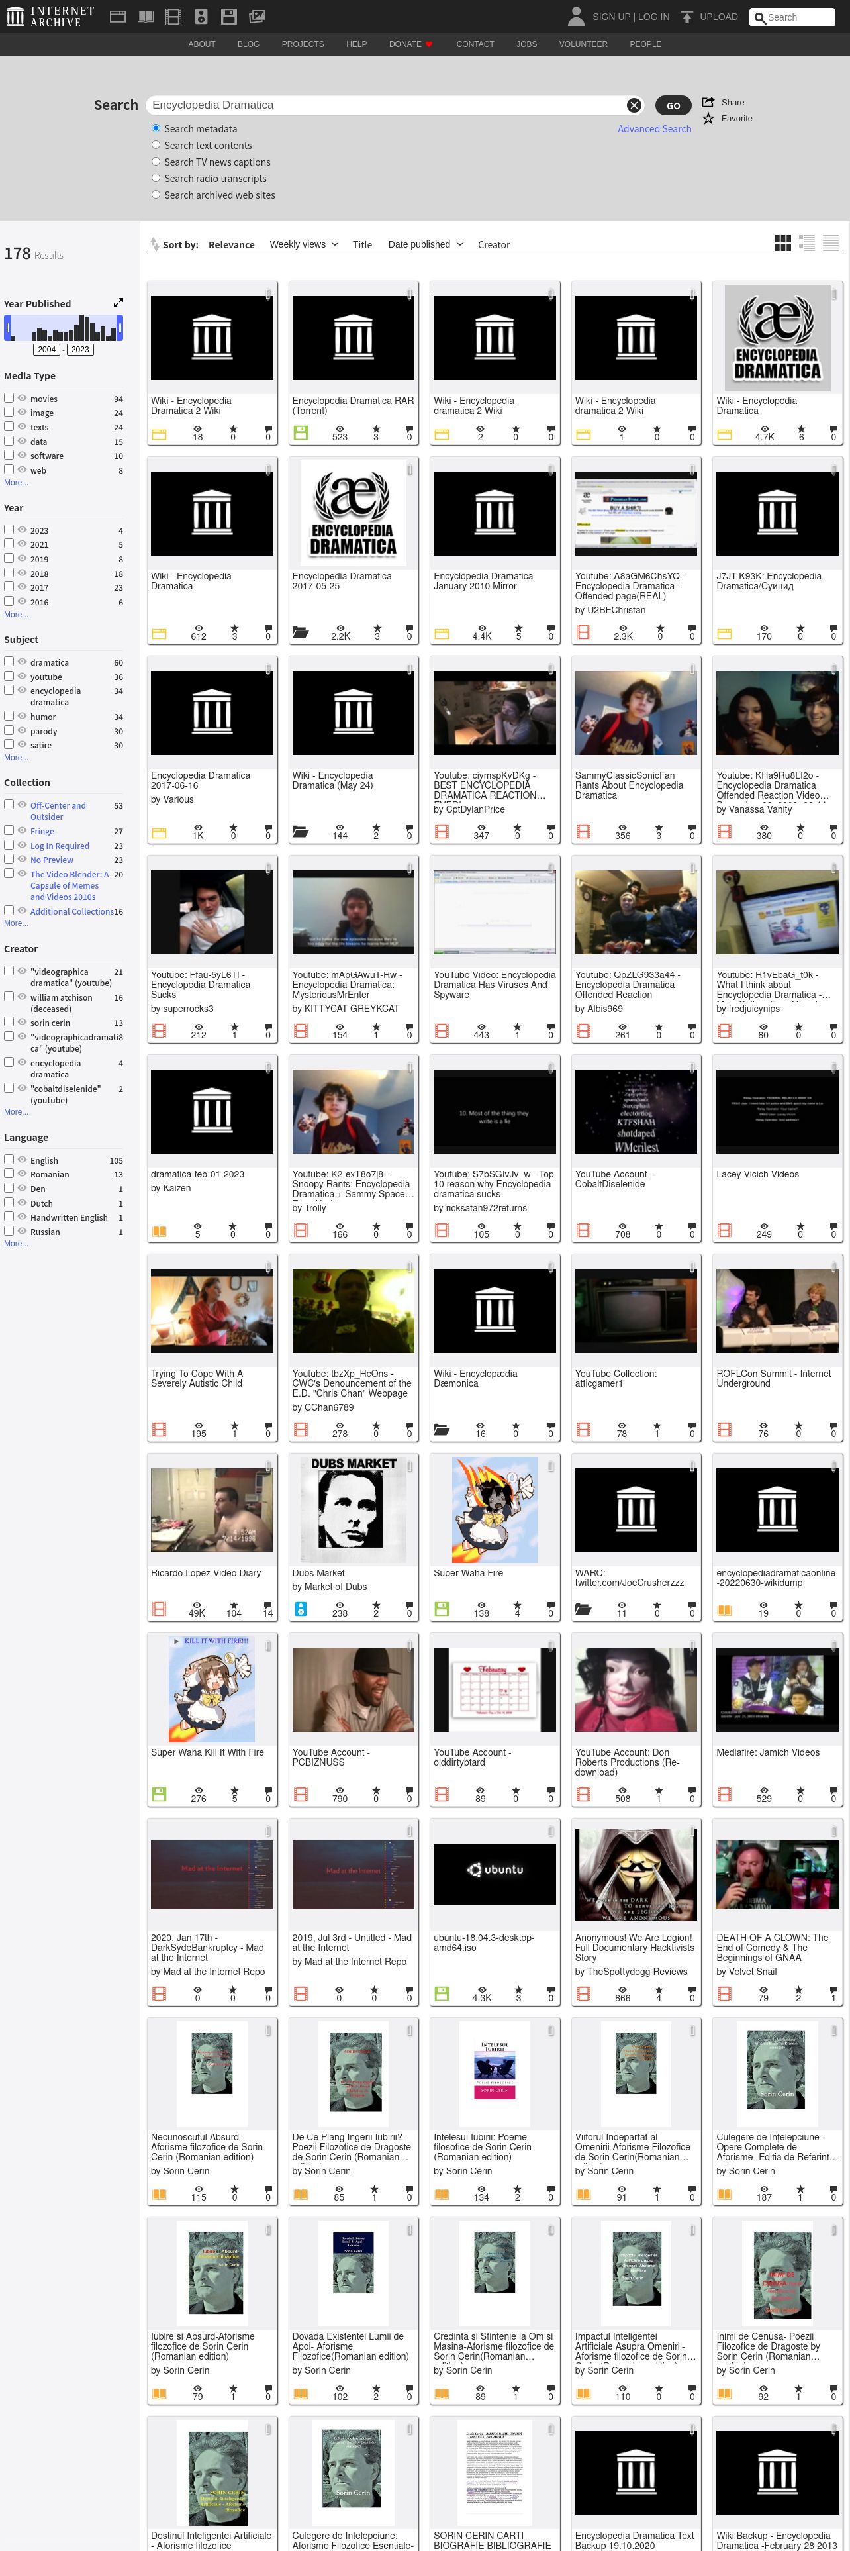850x2551 pixels.
Task: Show only movies via eye icon
Action: [22, 398]
